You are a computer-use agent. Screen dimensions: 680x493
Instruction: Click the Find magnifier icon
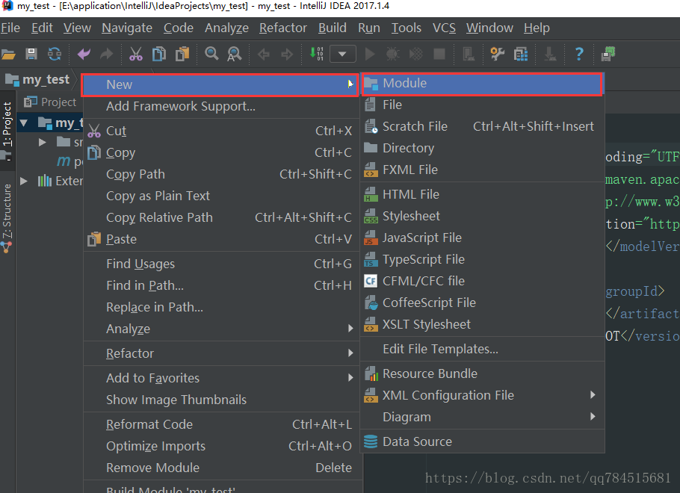(x=211, y=54)
